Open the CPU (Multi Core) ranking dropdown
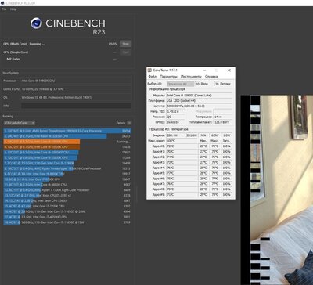Image resolution: width=313 pixels, height=285 pixels. coord(19,123)
